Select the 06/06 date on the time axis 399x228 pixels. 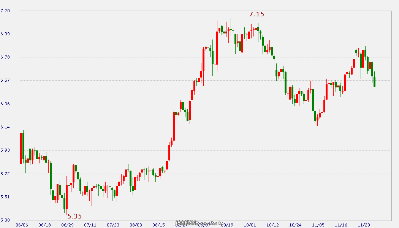point(22,225)
